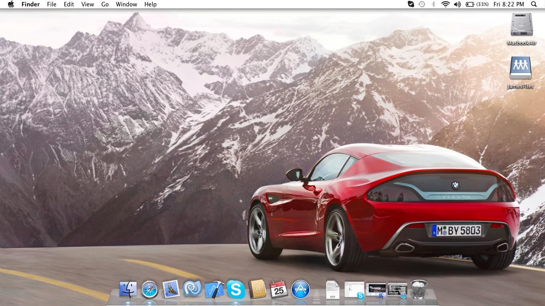Viewport: 545px width, 306px height.
Task: Open the Calendar icon showing May 25
Action: 279,289
